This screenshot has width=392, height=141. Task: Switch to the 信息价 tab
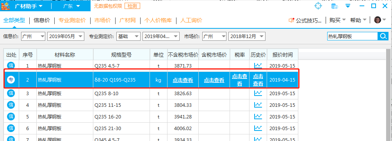(x=42, y=20)
